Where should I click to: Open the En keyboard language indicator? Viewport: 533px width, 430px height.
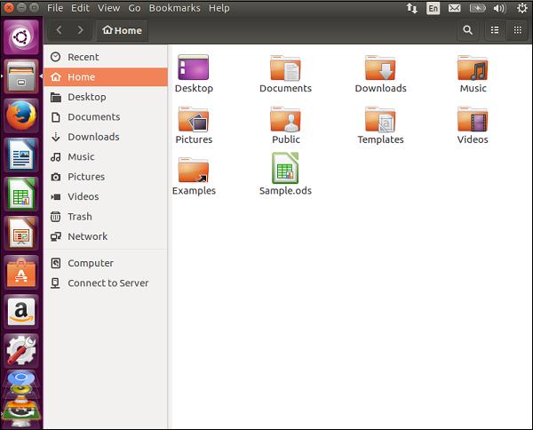coord(433,8)
